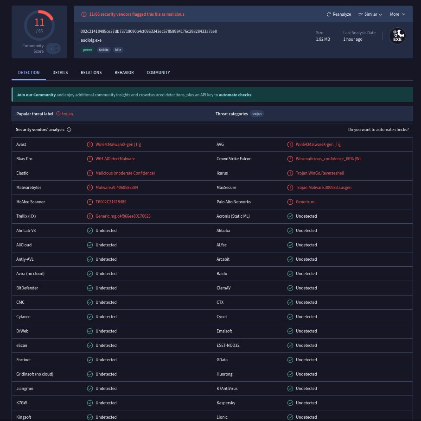Open the Similar dropdown menu
This screenshot has width=421, height=421.
click(370, 14)
